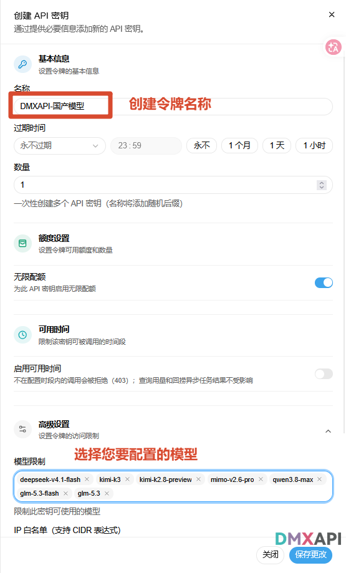
Task: Remove the kimi-k3 model tag
Action: tap(127, 479)
